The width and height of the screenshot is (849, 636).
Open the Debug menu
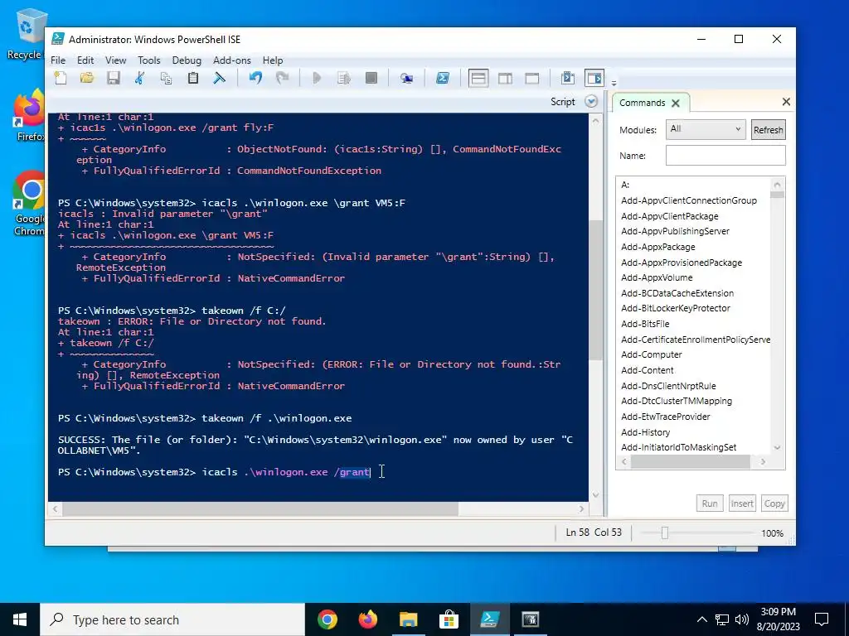click(x=187, y=60)
